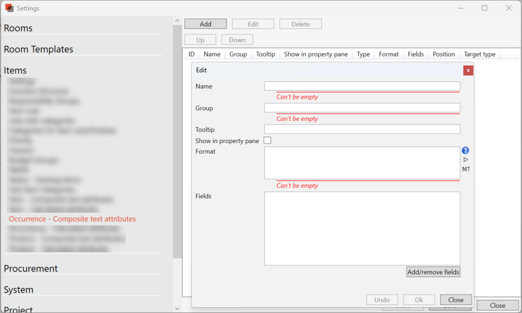
Task: Expand the Room Templates section
Action: 39,49
